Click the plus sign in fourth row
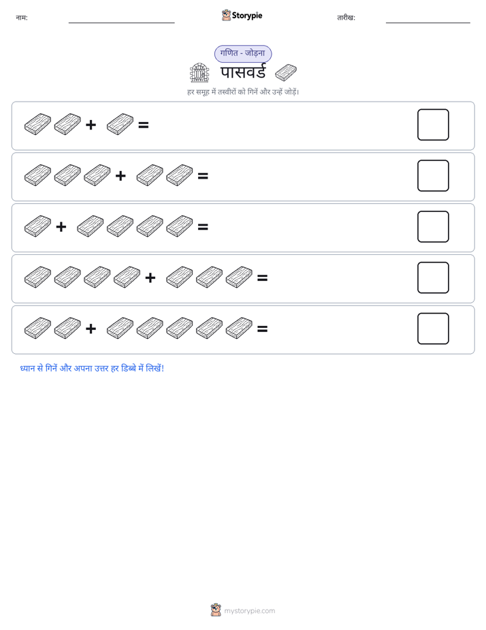 150,277
